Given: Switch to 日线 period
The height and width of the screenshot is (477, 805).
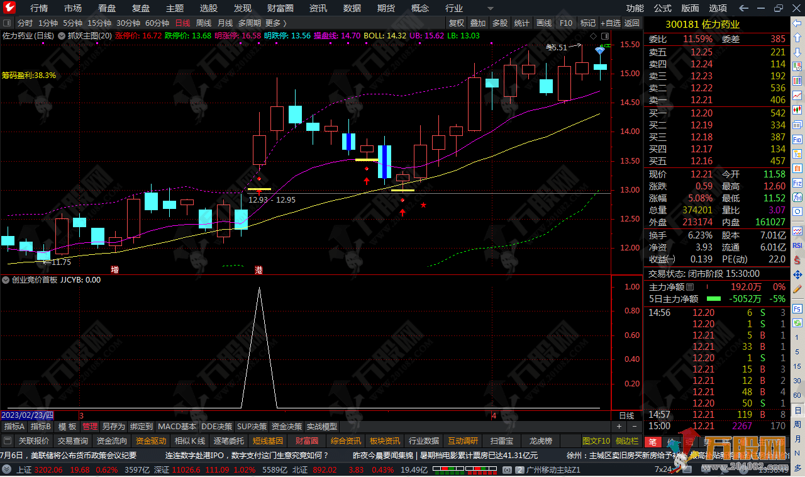Looking at the screenshot, I should click(182, 23).
